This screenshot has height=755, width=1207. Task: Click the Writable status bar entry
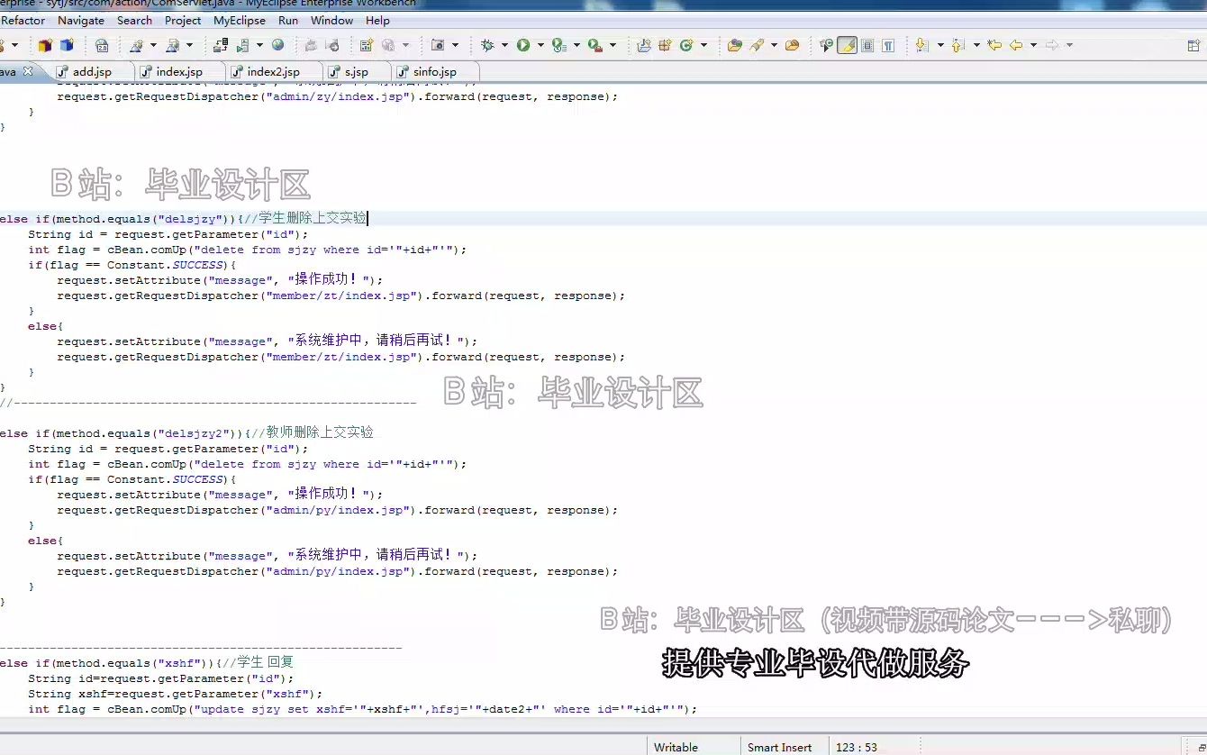click(x=676, y=747)
